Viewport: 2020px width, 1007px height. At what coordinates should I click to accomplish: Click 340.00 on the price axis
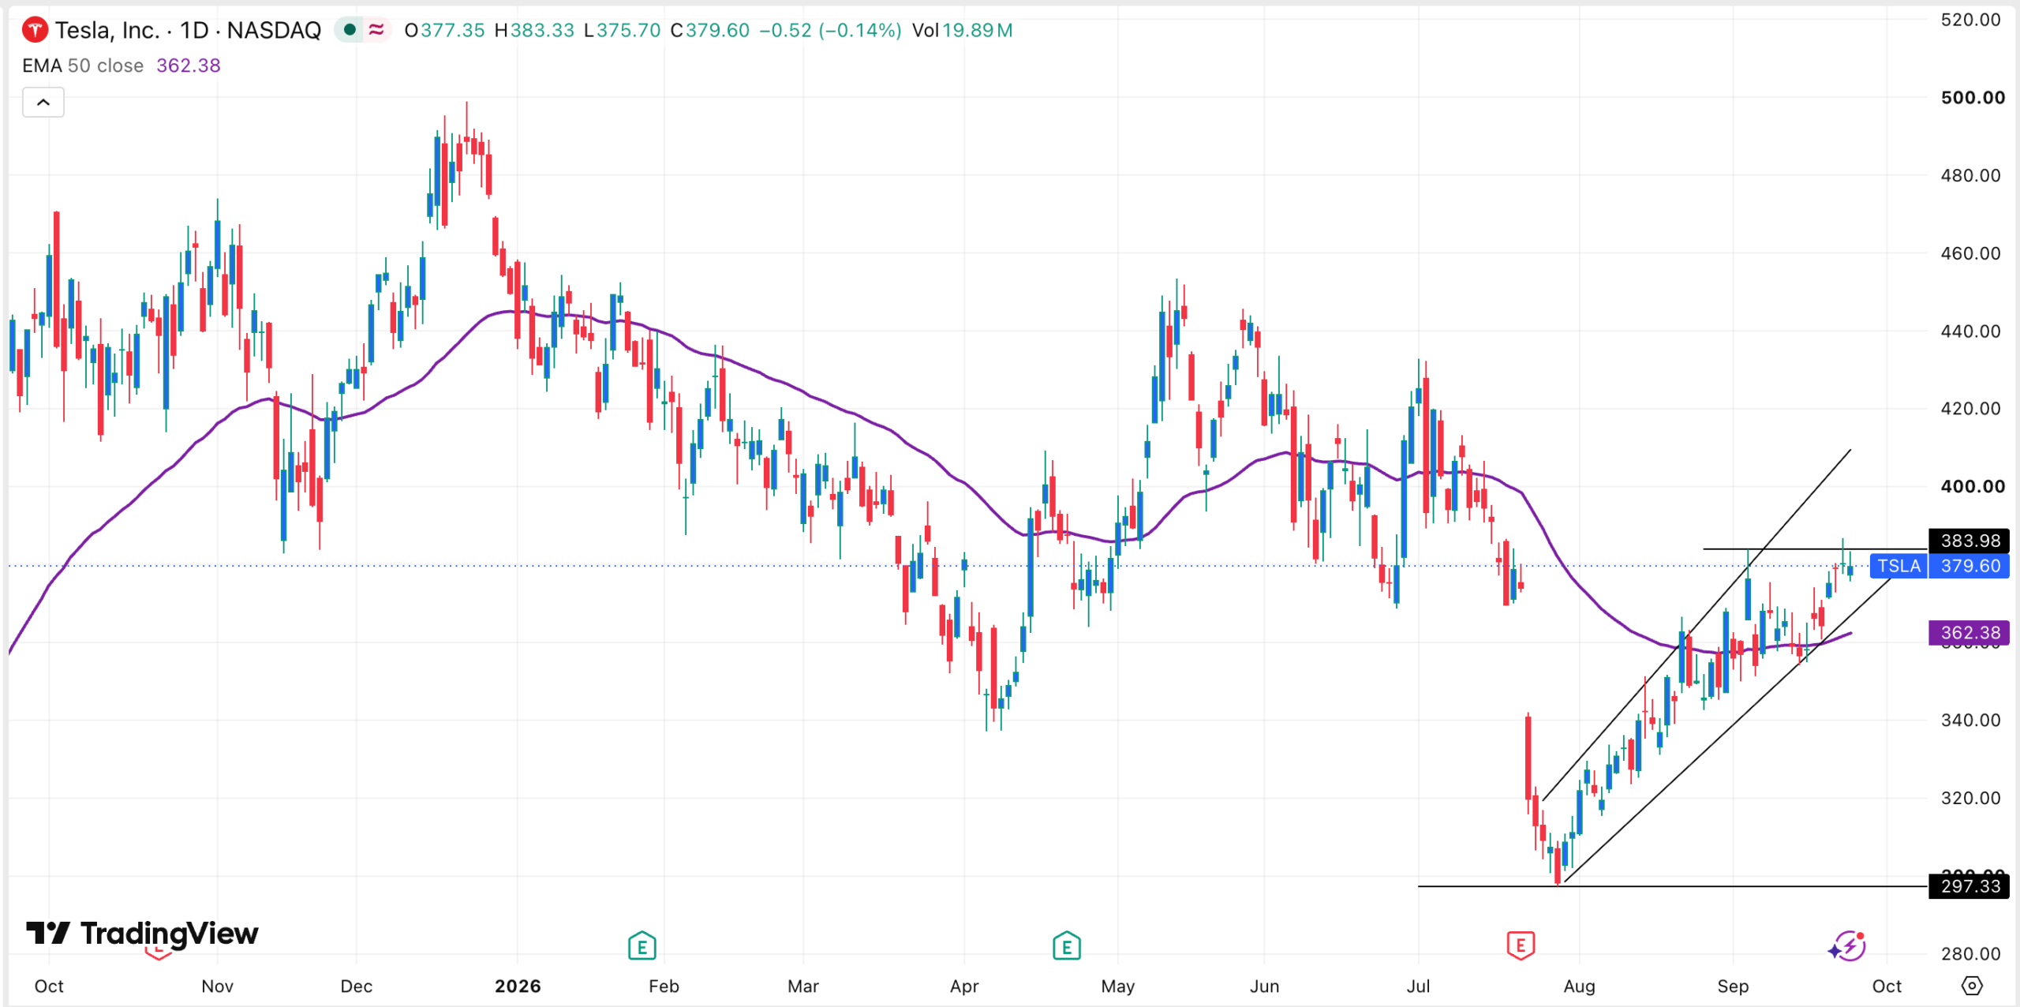coord(1970,720)
